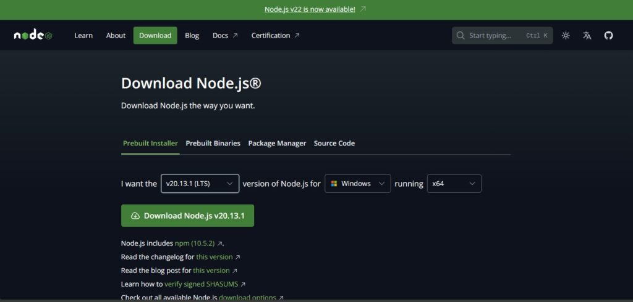The width and height of the screenshot is (633, 302).
Task: Click Download Node.js v20.13.1 button
Action: (188, 216)
